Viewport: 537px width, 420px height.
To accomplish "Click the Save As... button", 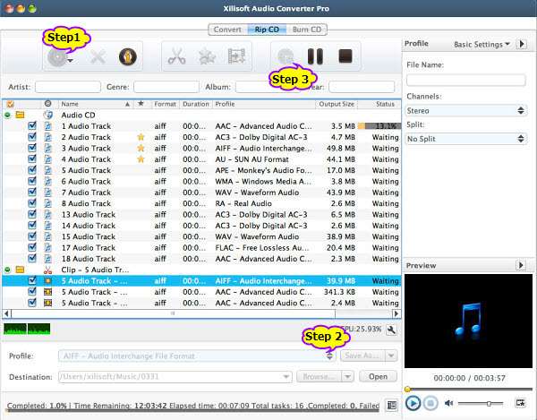I will click(x=362, y=356).
